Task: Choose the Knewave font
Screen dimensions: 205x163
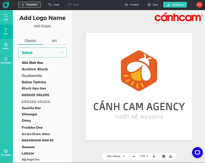Action: tap(28, 147)
